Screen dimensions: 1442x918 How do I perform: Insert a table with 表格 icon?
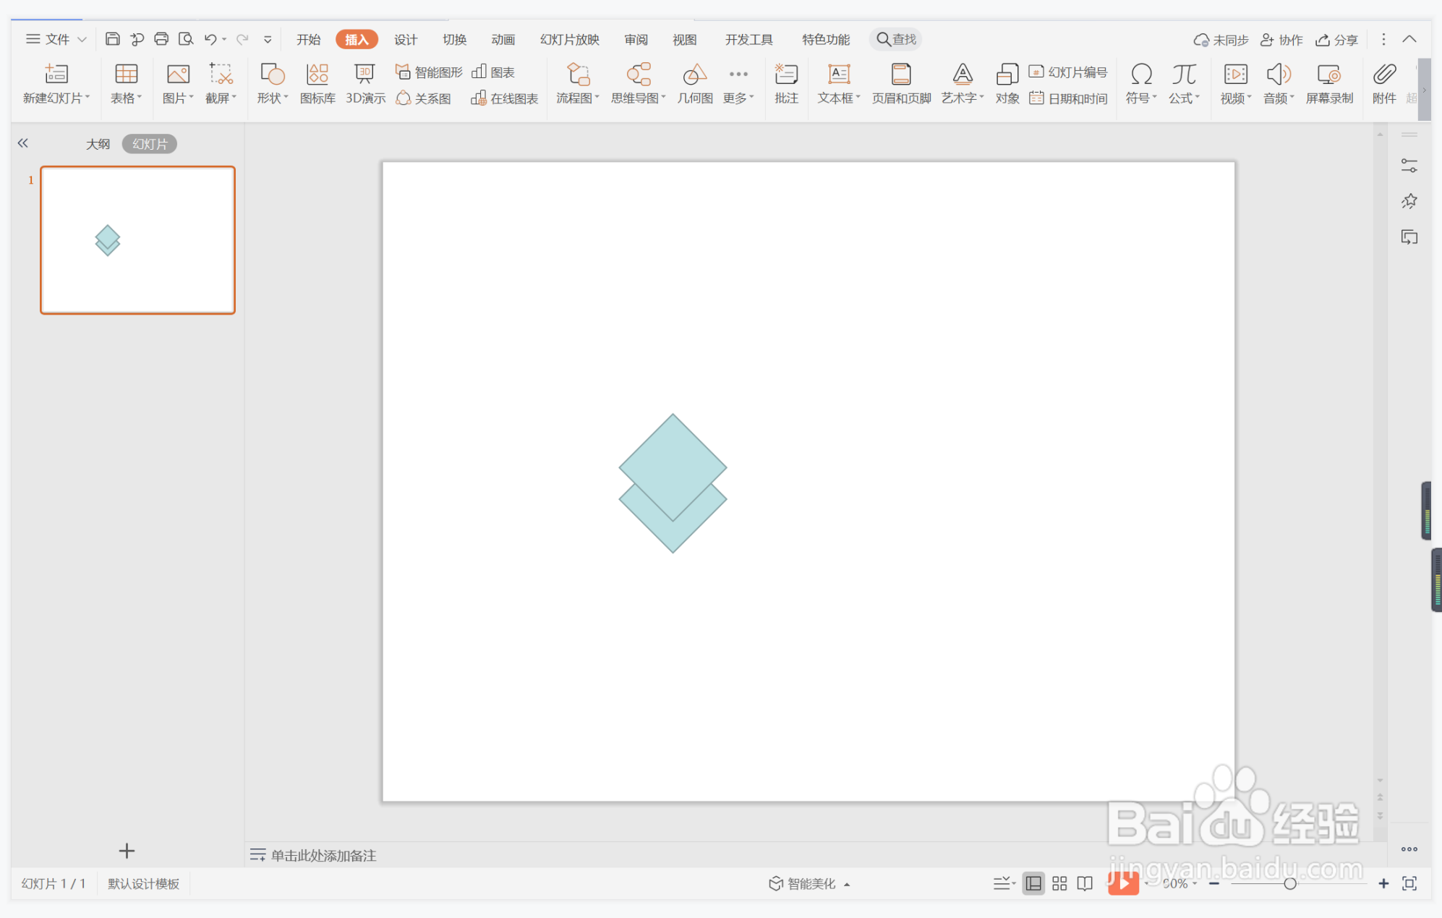point(126,84)
